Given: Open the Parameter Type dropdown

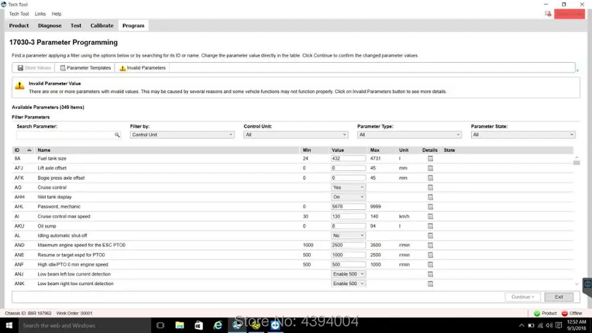Looking at the screenshot, I should tap(409, 135).
